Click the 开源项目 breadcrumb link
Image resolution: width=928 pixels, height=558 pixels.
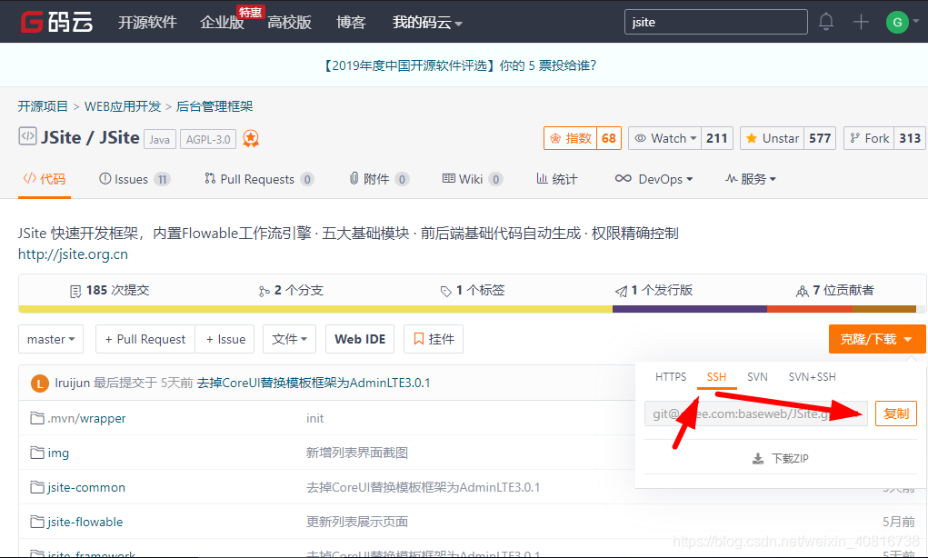click(43, 106)
